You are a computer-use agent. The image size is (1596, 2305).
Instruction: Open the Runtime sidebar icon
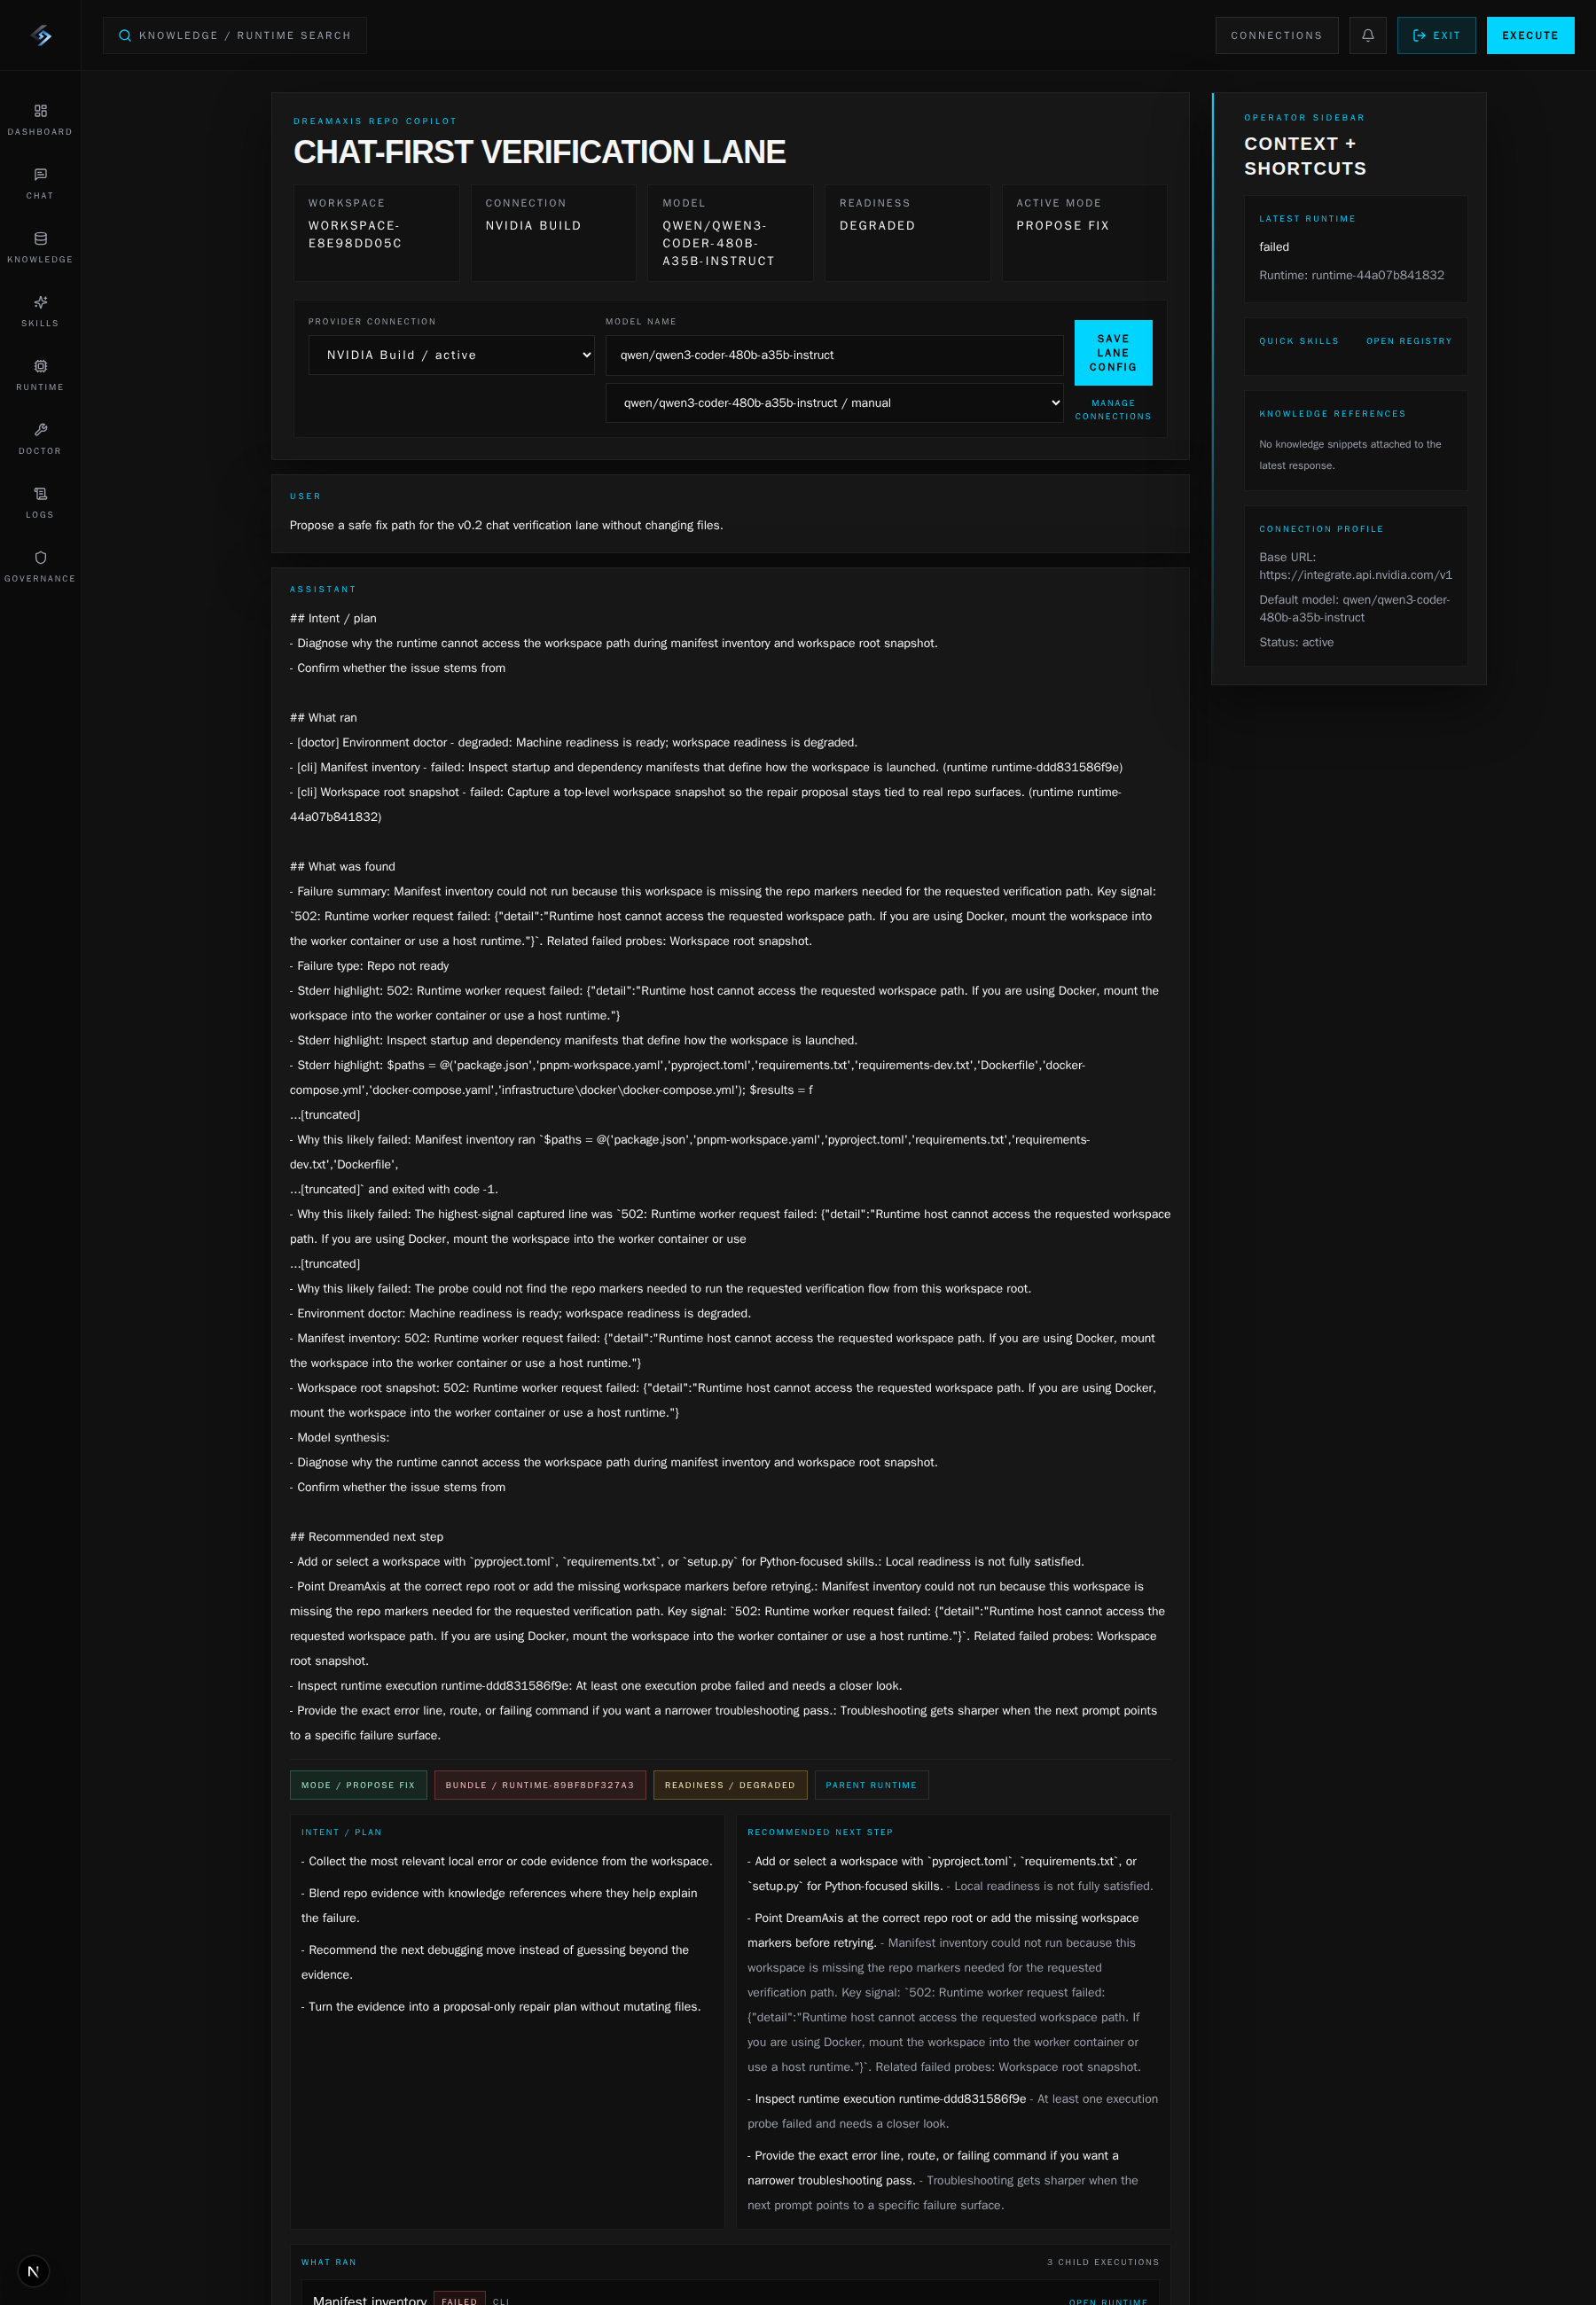pyautogui.click(x=40, y=367)
